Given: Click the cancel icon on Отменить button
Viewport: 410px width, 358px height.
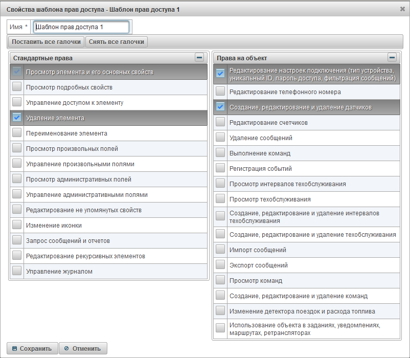Looking at the screenshot, I should pos(66,349).
